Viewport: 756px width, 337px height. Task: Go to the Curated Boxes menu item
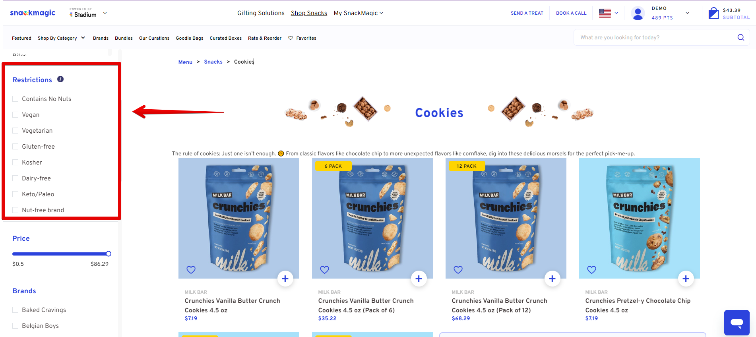coord(226,38)
